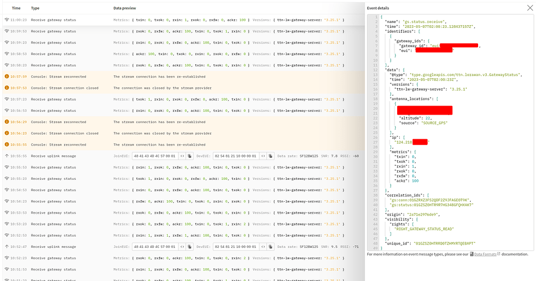Click the gateway status icon at 11:00:23
Viewport: 536px width, 281px height.
pyautogui.click(x=6, y=20)
